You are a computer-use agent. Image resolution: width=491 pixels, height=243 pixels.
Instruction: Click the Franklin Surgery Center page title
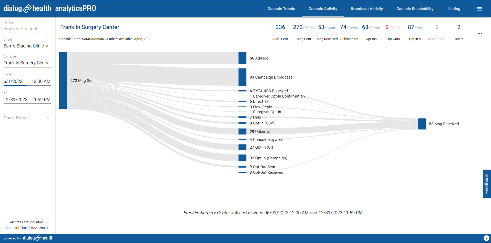90,27
